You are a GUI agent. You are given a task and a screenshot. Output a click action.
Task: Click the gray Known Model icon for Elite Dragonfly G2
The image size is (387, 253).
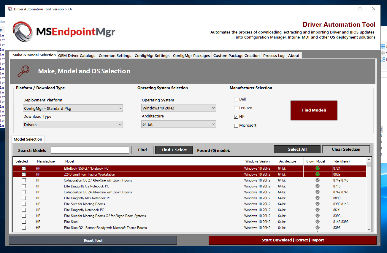click(x=317, y=186)
